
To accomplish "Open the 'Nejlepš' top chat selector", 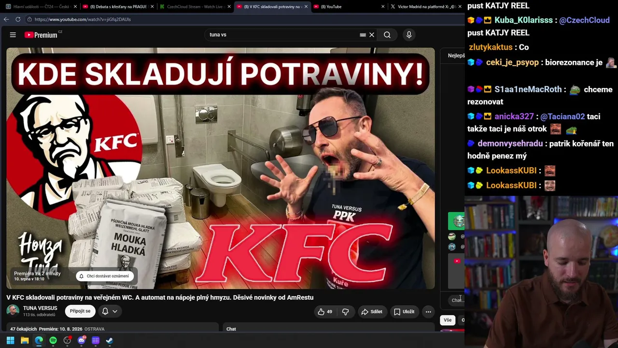I will [456, 56].
